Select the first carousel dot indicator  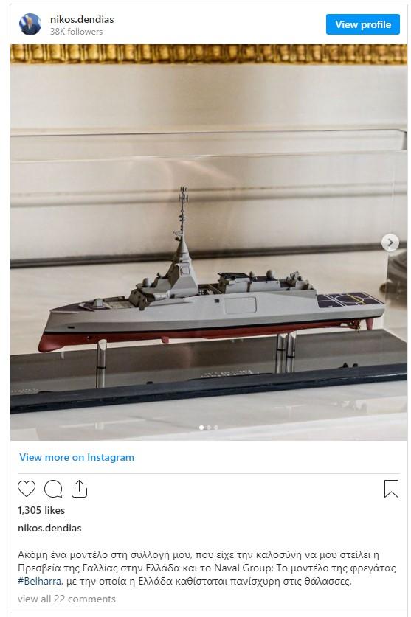coord(201,428)
